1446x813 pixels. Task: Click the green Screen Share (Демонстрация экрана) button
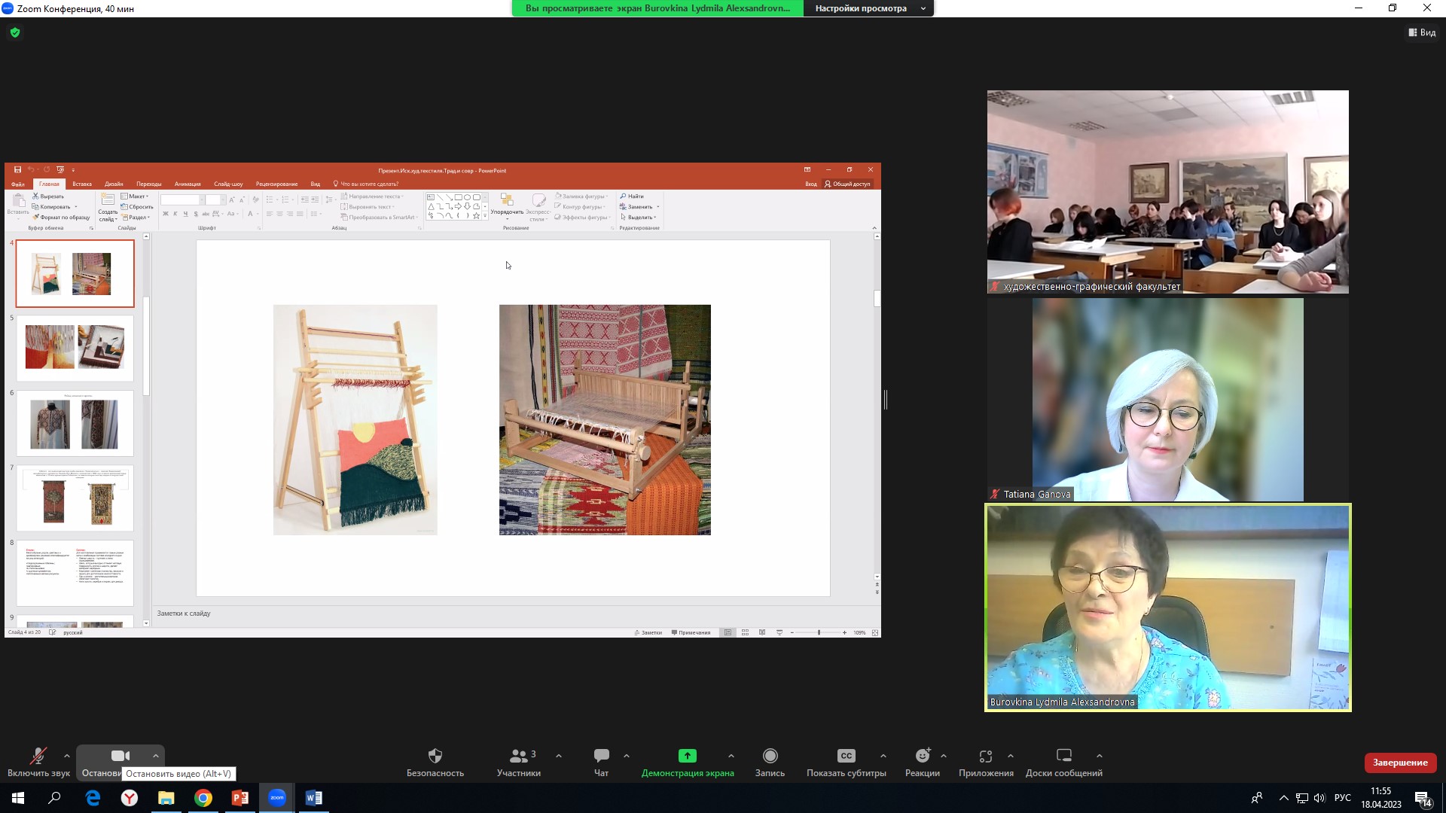coord(687,756)
